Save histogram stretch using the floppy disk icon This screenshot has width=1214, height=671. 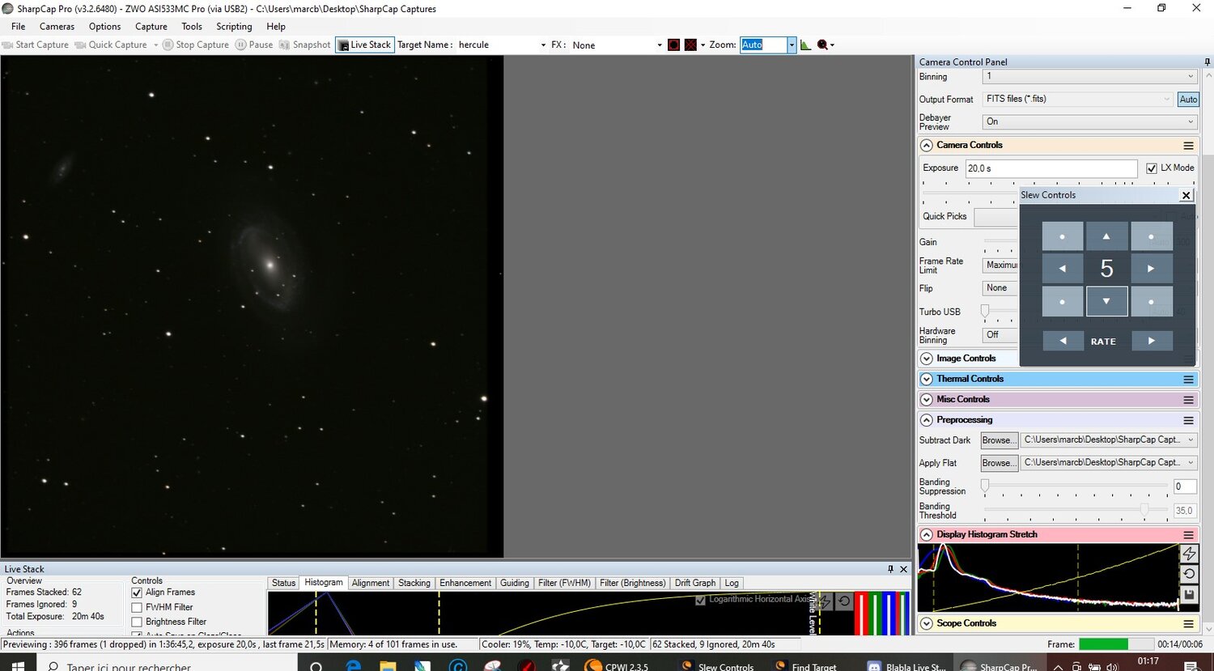[x=1190, y=594]
